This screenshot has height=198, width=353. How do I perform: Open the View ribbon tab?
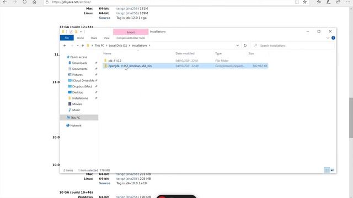106,38
